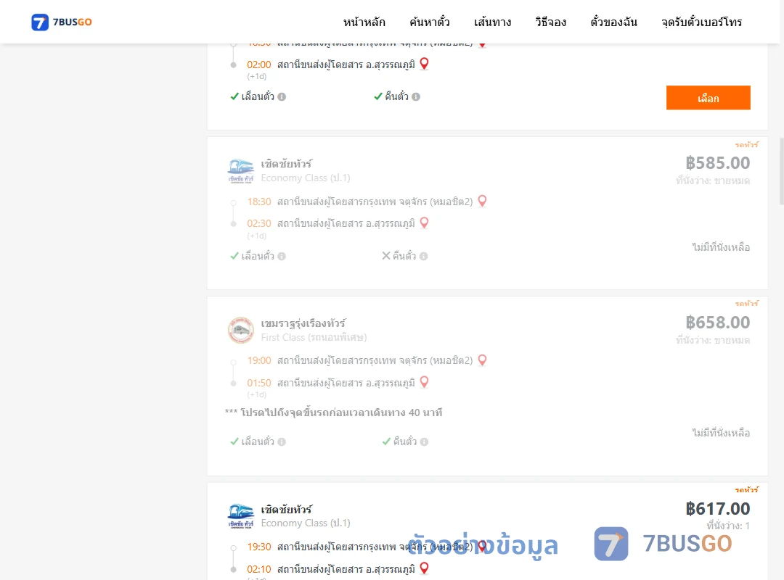Click the 18:30 departure time
This screenshot has height=580, width=784.
(x=259, y=202)
